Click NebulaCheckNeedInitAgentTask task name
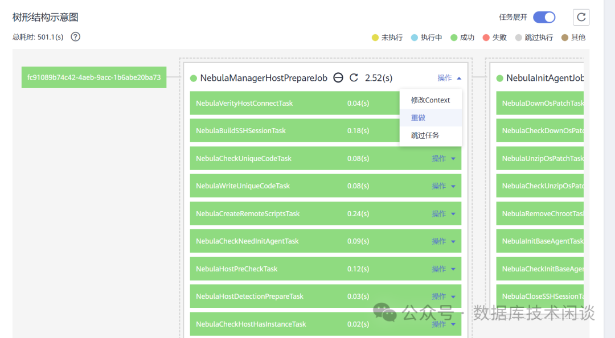This screenshot has height=338, width=615. [247, 241]
